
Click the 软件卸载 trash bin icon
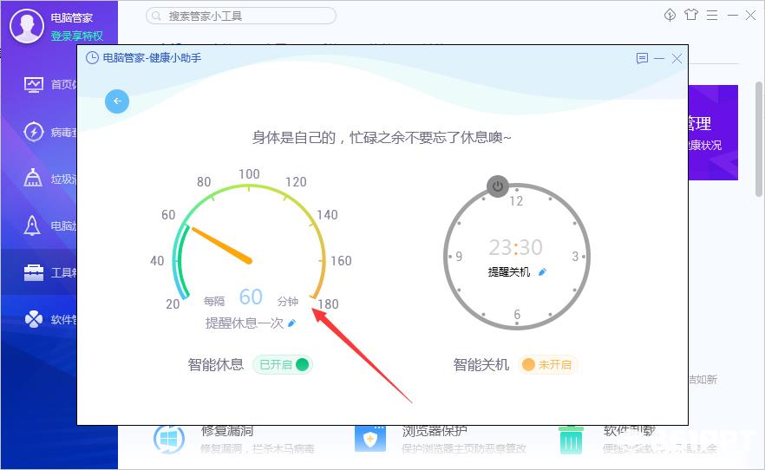point(571,440)
